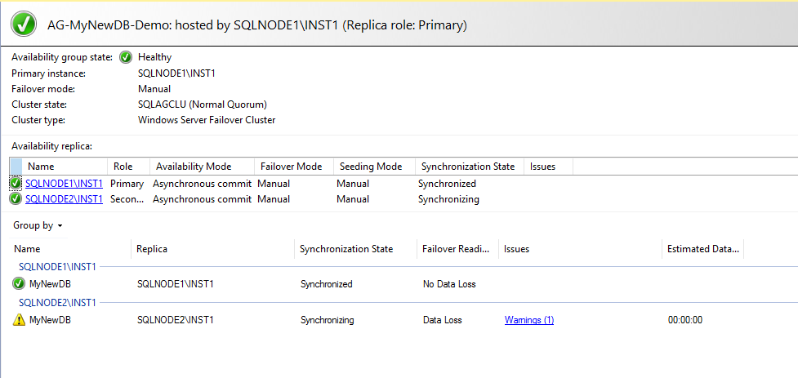Sort by replica Synchronization State column header
Image resolution: width=798 pixels, height=378 pixels.
[x=466, y=167]
